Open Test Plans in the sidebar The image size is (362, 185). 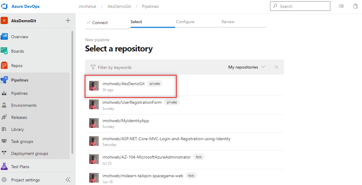pos(20,166)
